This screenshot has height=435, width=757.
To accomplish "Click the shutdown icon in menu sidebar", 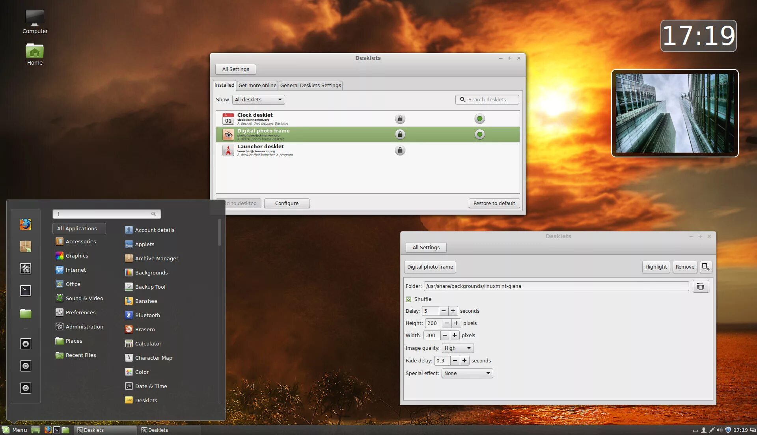I will (x=26, y=388).
